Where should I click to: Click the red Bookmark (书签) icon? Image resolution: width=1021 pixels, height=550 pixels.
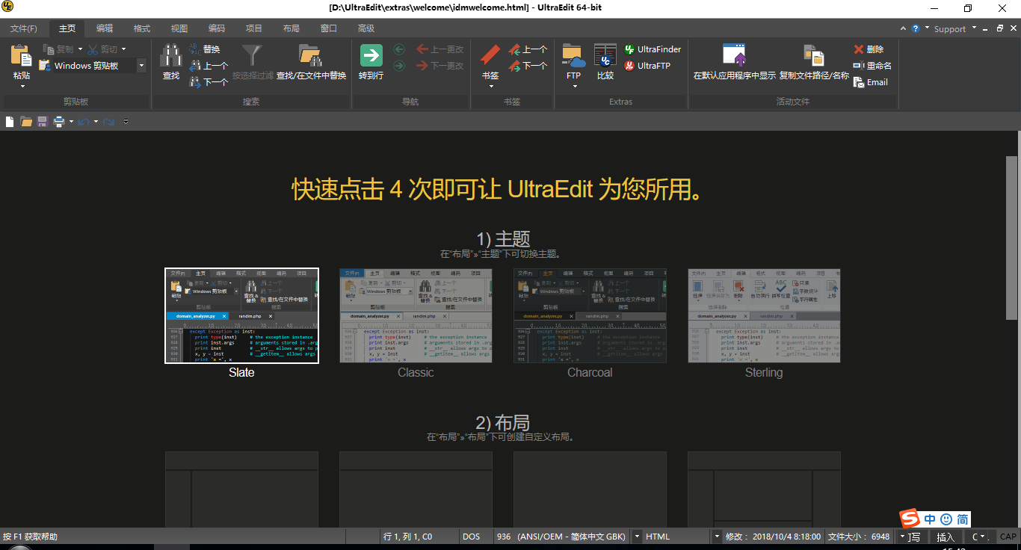point(490,56)
